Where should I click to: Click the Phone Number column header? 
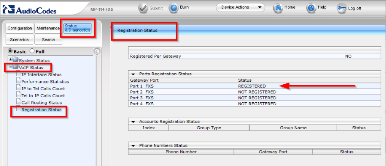[x=181, y=152]
